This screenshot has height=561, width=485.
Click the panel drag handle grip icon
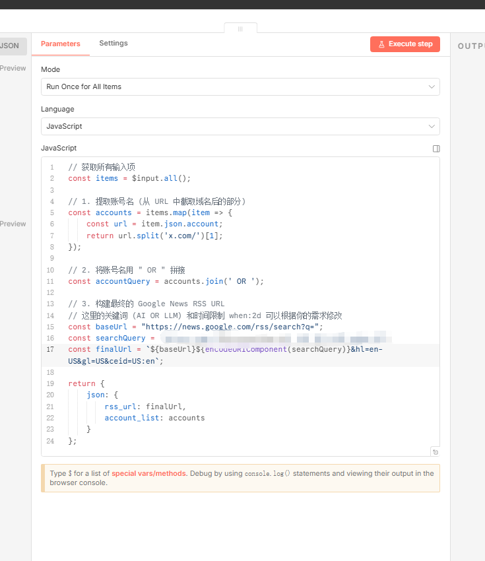240,29
